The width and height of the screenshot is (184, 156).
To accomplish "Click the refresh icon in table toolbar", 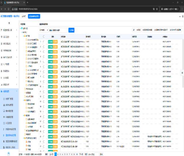I will (x=134, y=30).
